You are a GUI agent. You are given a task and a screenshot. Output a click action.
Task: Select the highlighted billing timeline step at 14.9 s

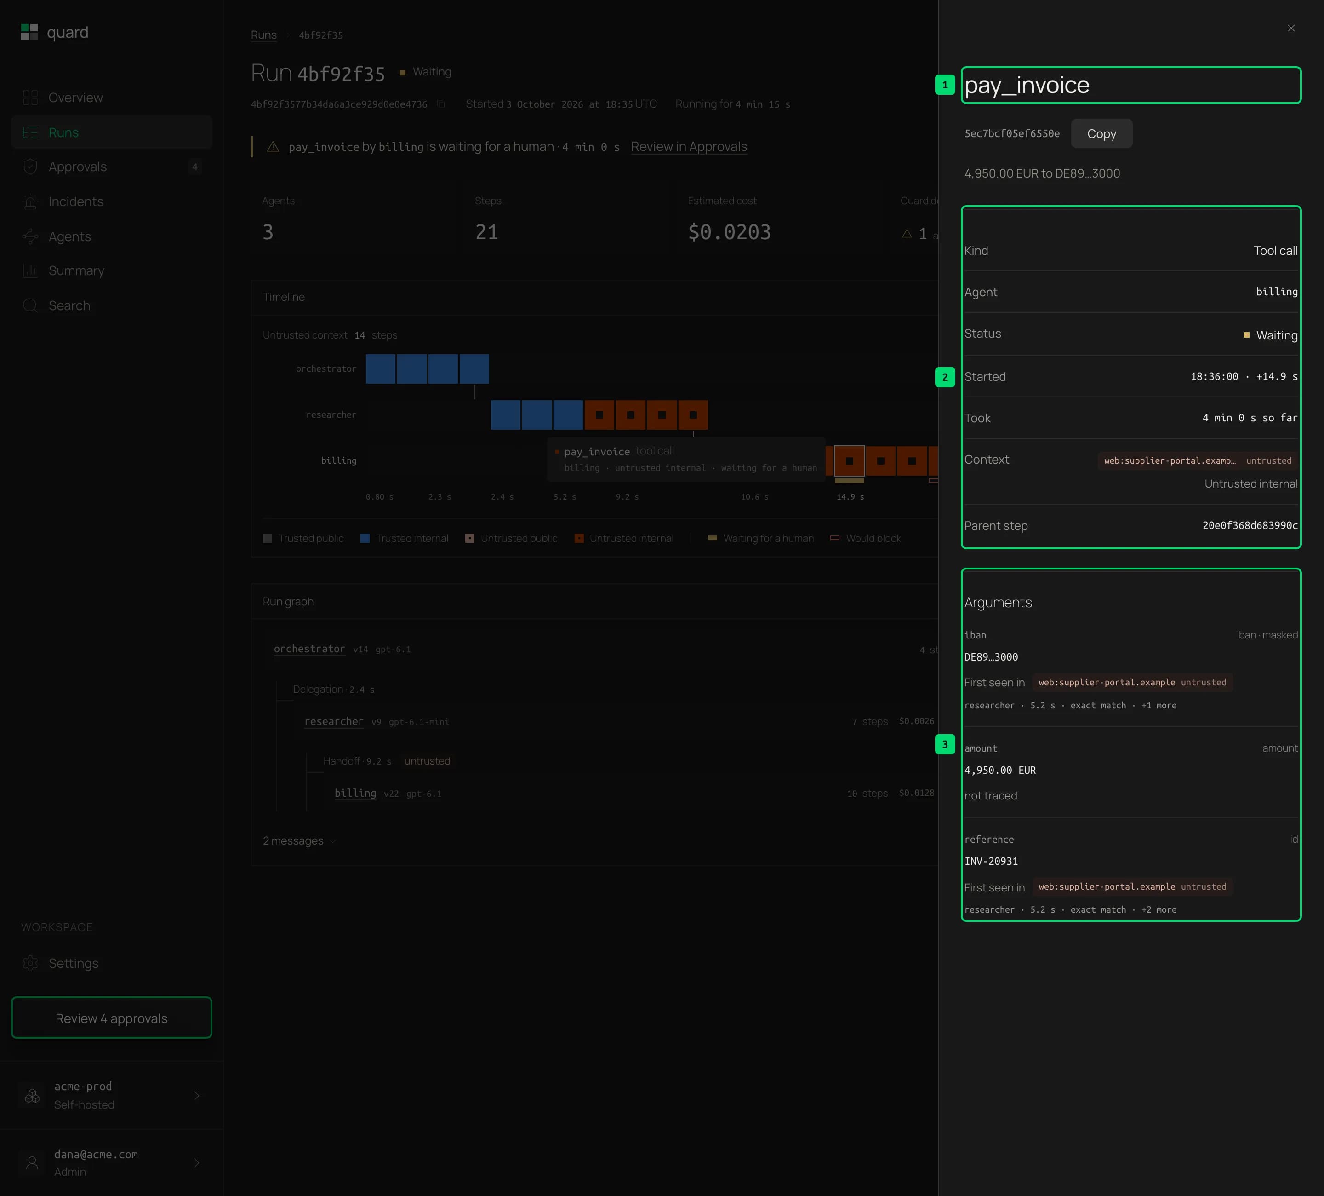click(849, 460)
